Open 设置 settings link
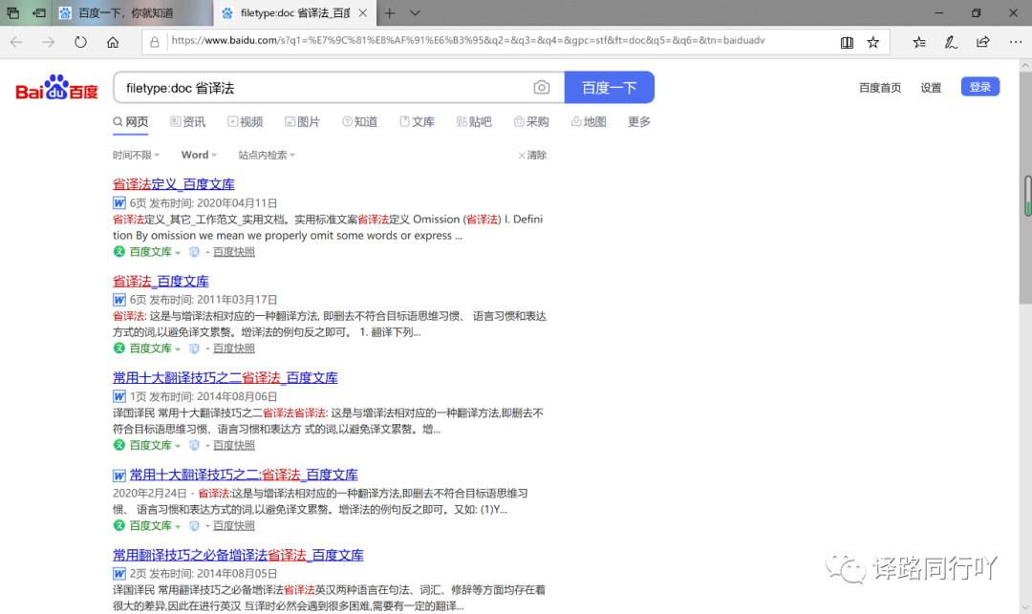Screen dimensions: 1032x614 coord(931,88)
